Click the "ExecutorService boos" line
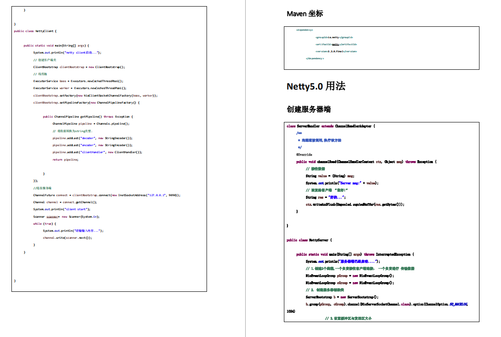The image size is (501, 337). 78,81
